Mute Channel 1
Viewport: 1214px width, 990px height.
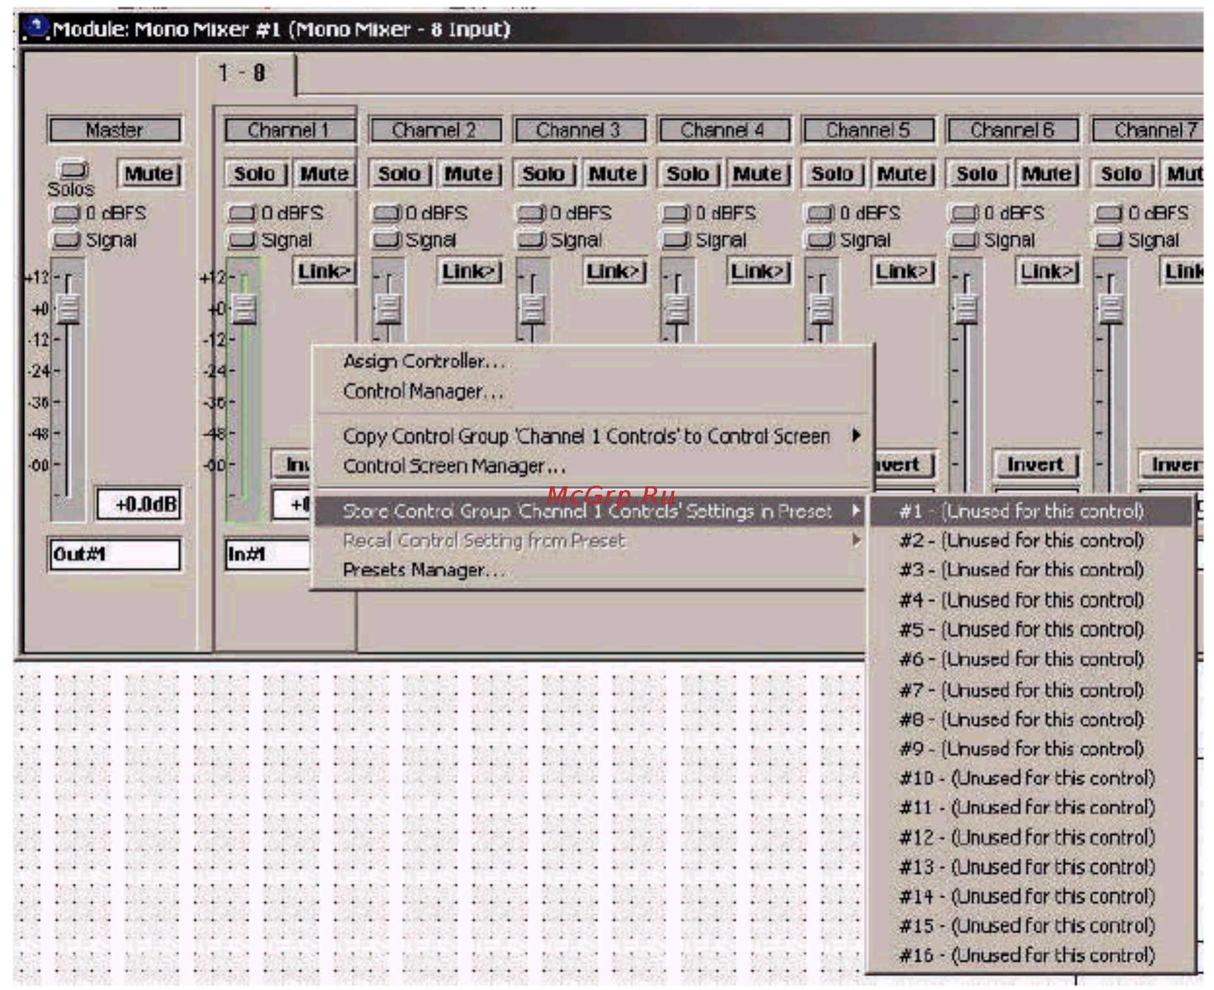click(325, 174)
